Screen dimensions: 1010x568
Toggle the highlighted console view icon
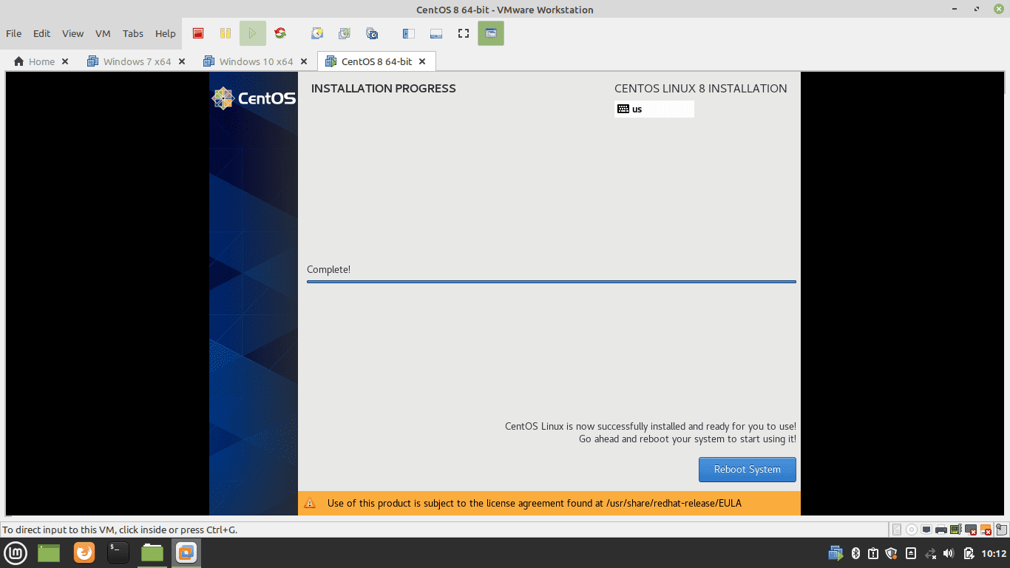coord(491,33)
